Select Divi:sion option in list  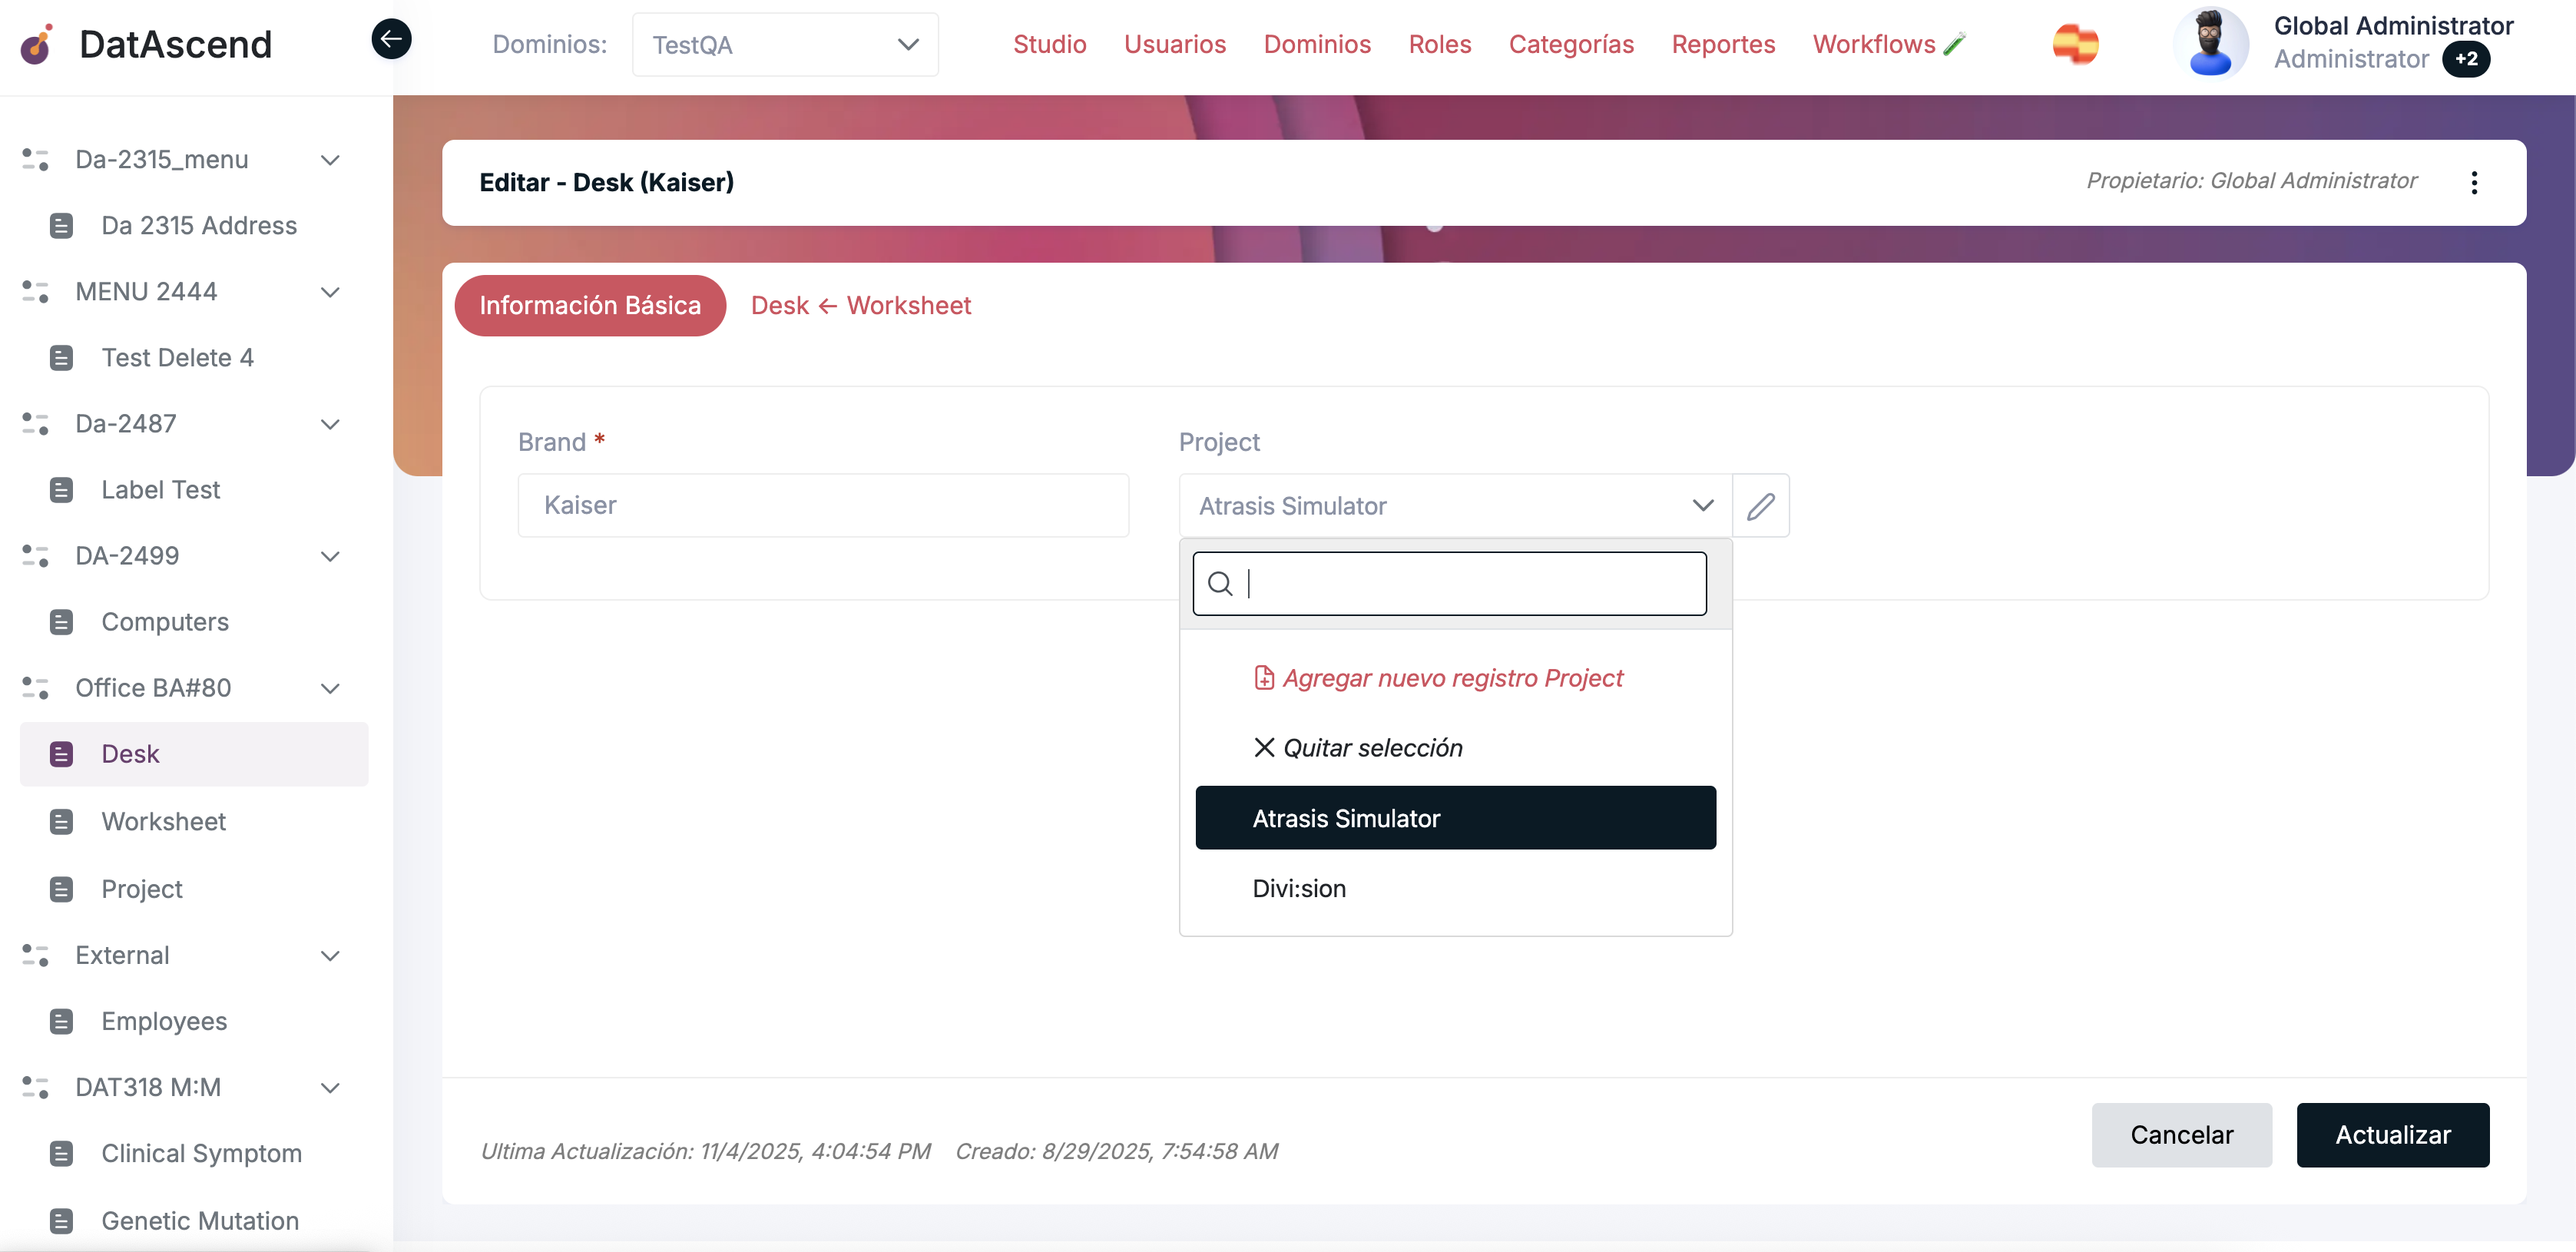tap(1299, 888)
